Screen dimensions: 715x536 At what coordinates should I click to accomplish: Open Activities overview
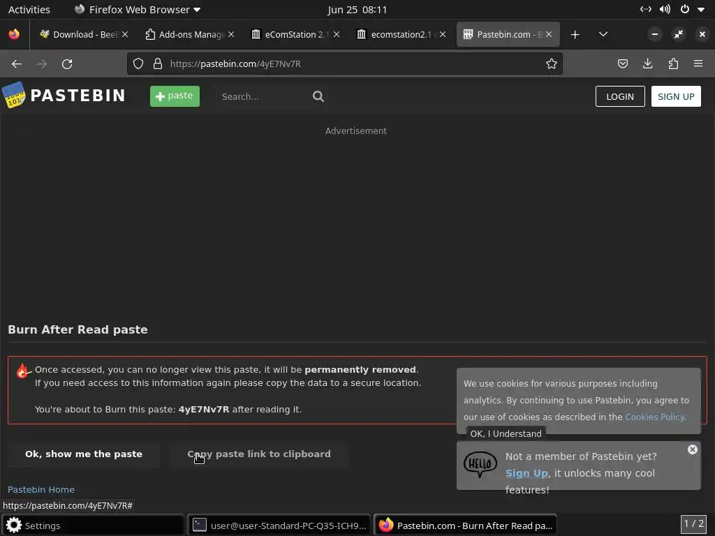[29, 10]
